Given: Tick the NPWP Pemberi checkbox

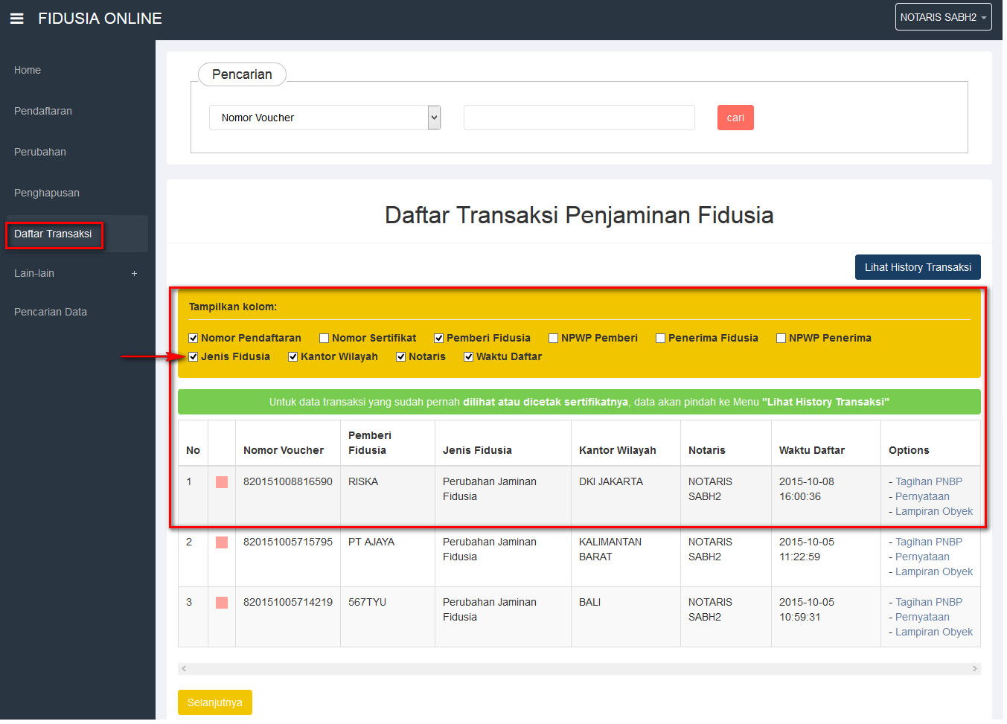Looking at the screenshot, I should pyautogui.click(x=554, y=339).
